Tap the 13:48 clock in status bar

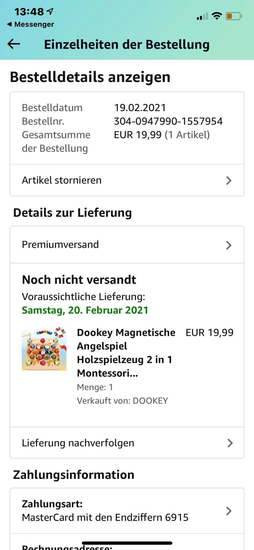click(x=29, y=12)
